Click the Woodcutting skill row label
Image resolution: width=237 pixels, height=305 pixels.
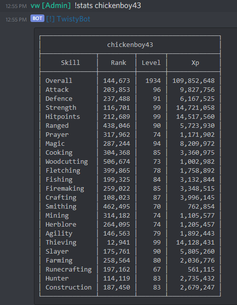coord(67,162)
